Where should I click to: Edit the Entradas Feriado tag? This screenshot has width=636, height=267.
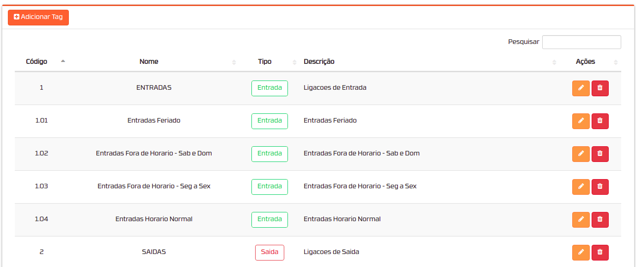581,121
